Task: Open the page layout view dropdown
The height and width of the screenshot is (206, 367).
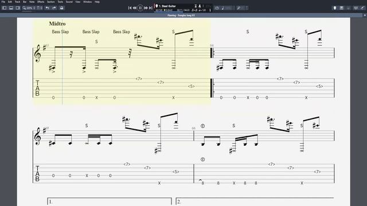Action: [40, 8]
